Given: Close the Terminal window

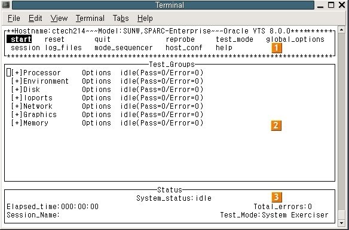Looking at the screenshot, I should [x=342, y=5].
